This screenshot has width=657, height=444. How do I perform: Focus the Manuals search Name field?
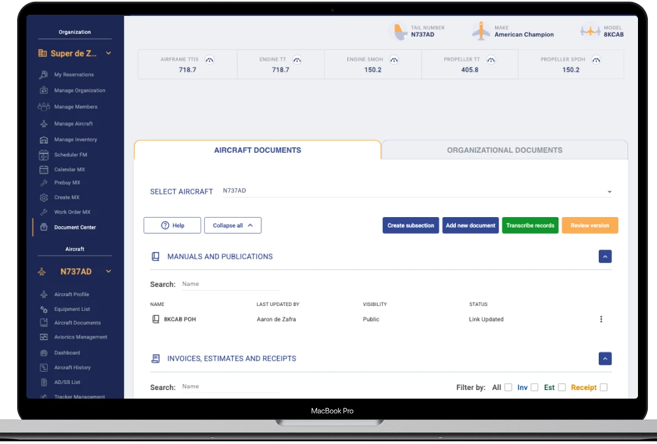[231, 284]
